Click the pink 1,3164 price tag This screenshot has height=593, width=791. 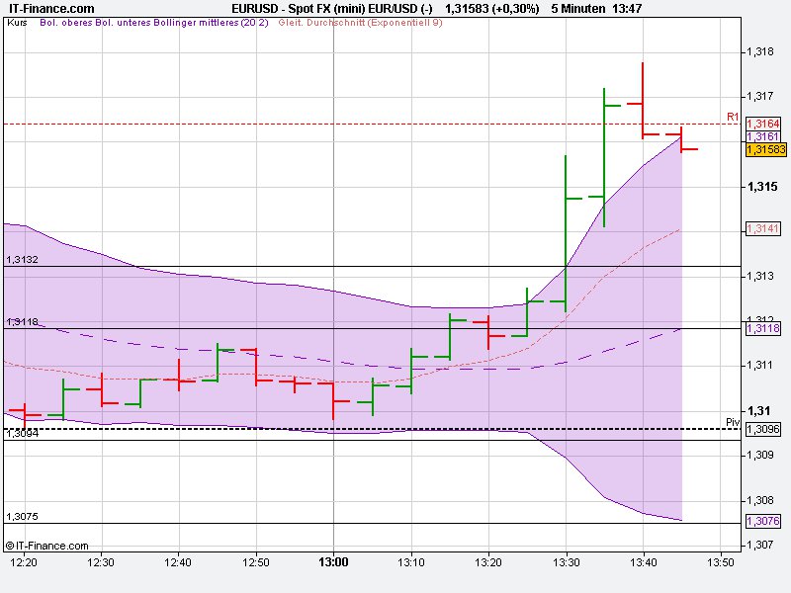point(761,124)
